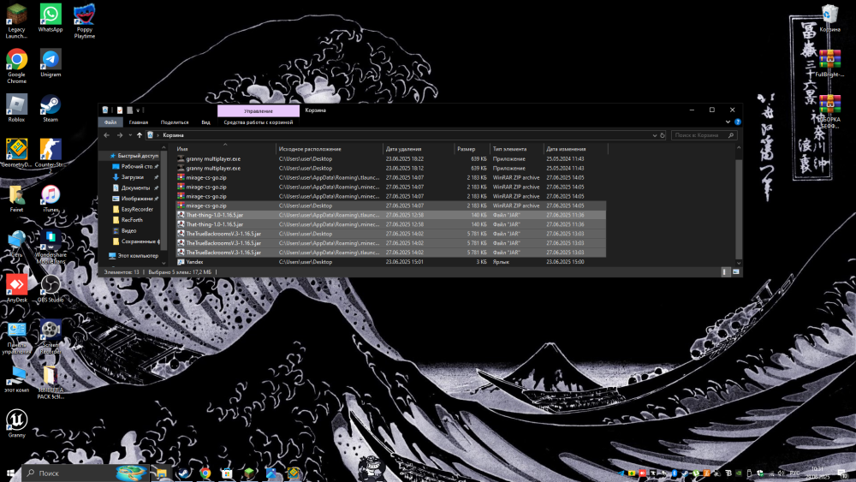Click Управление contextual tab header
856x482 pixels.
(x=259, y=110)
